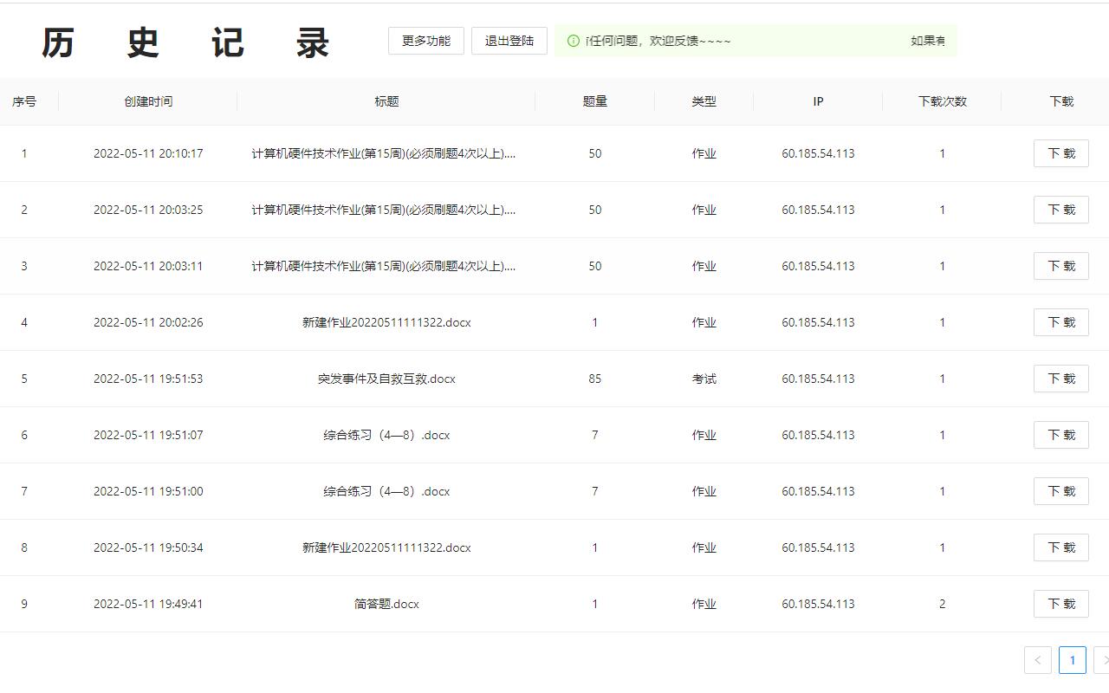Select the 考试 type label in row 5

tap(704, 379)
